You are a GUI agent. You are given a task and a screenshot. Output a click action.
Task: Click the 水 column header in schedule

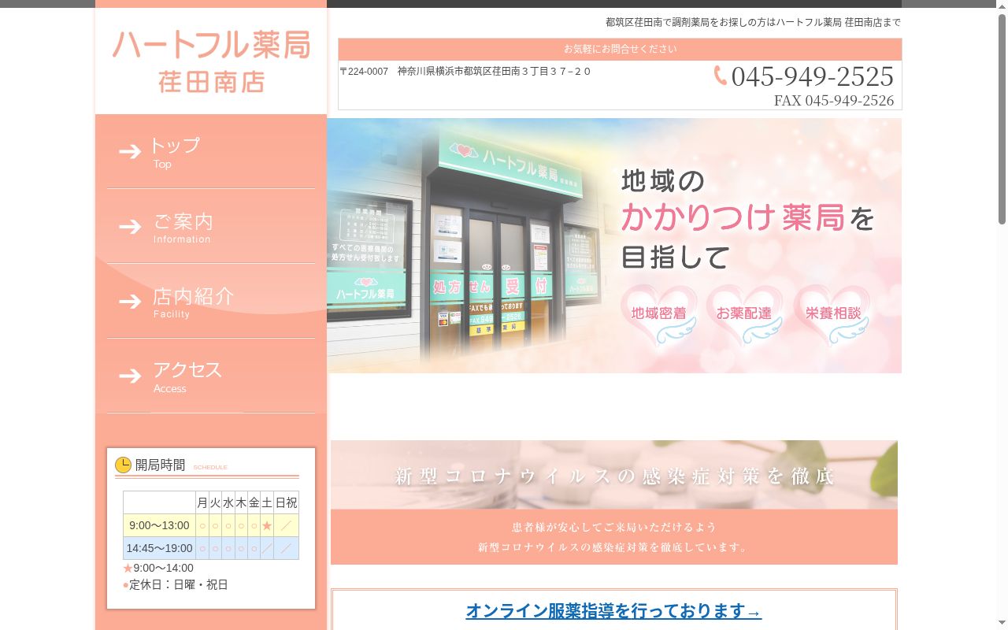(228, 502)
